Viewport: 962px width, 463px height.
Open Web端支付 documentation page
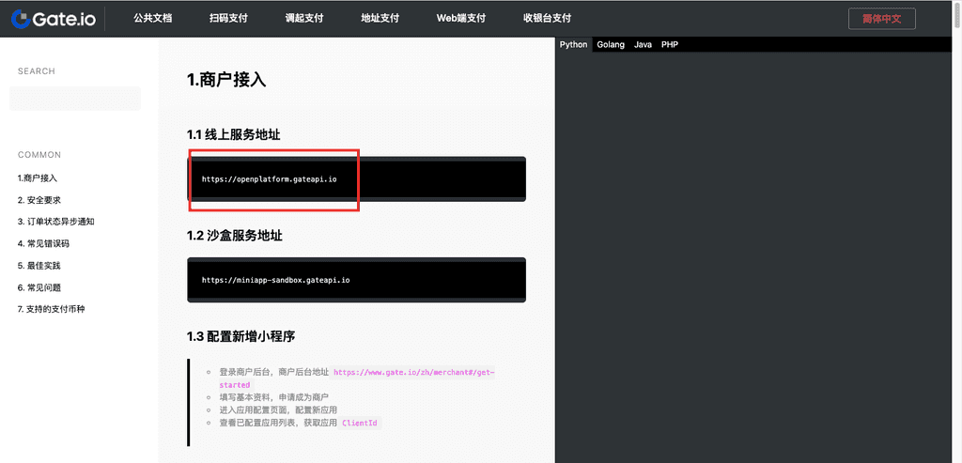[461, 18]
